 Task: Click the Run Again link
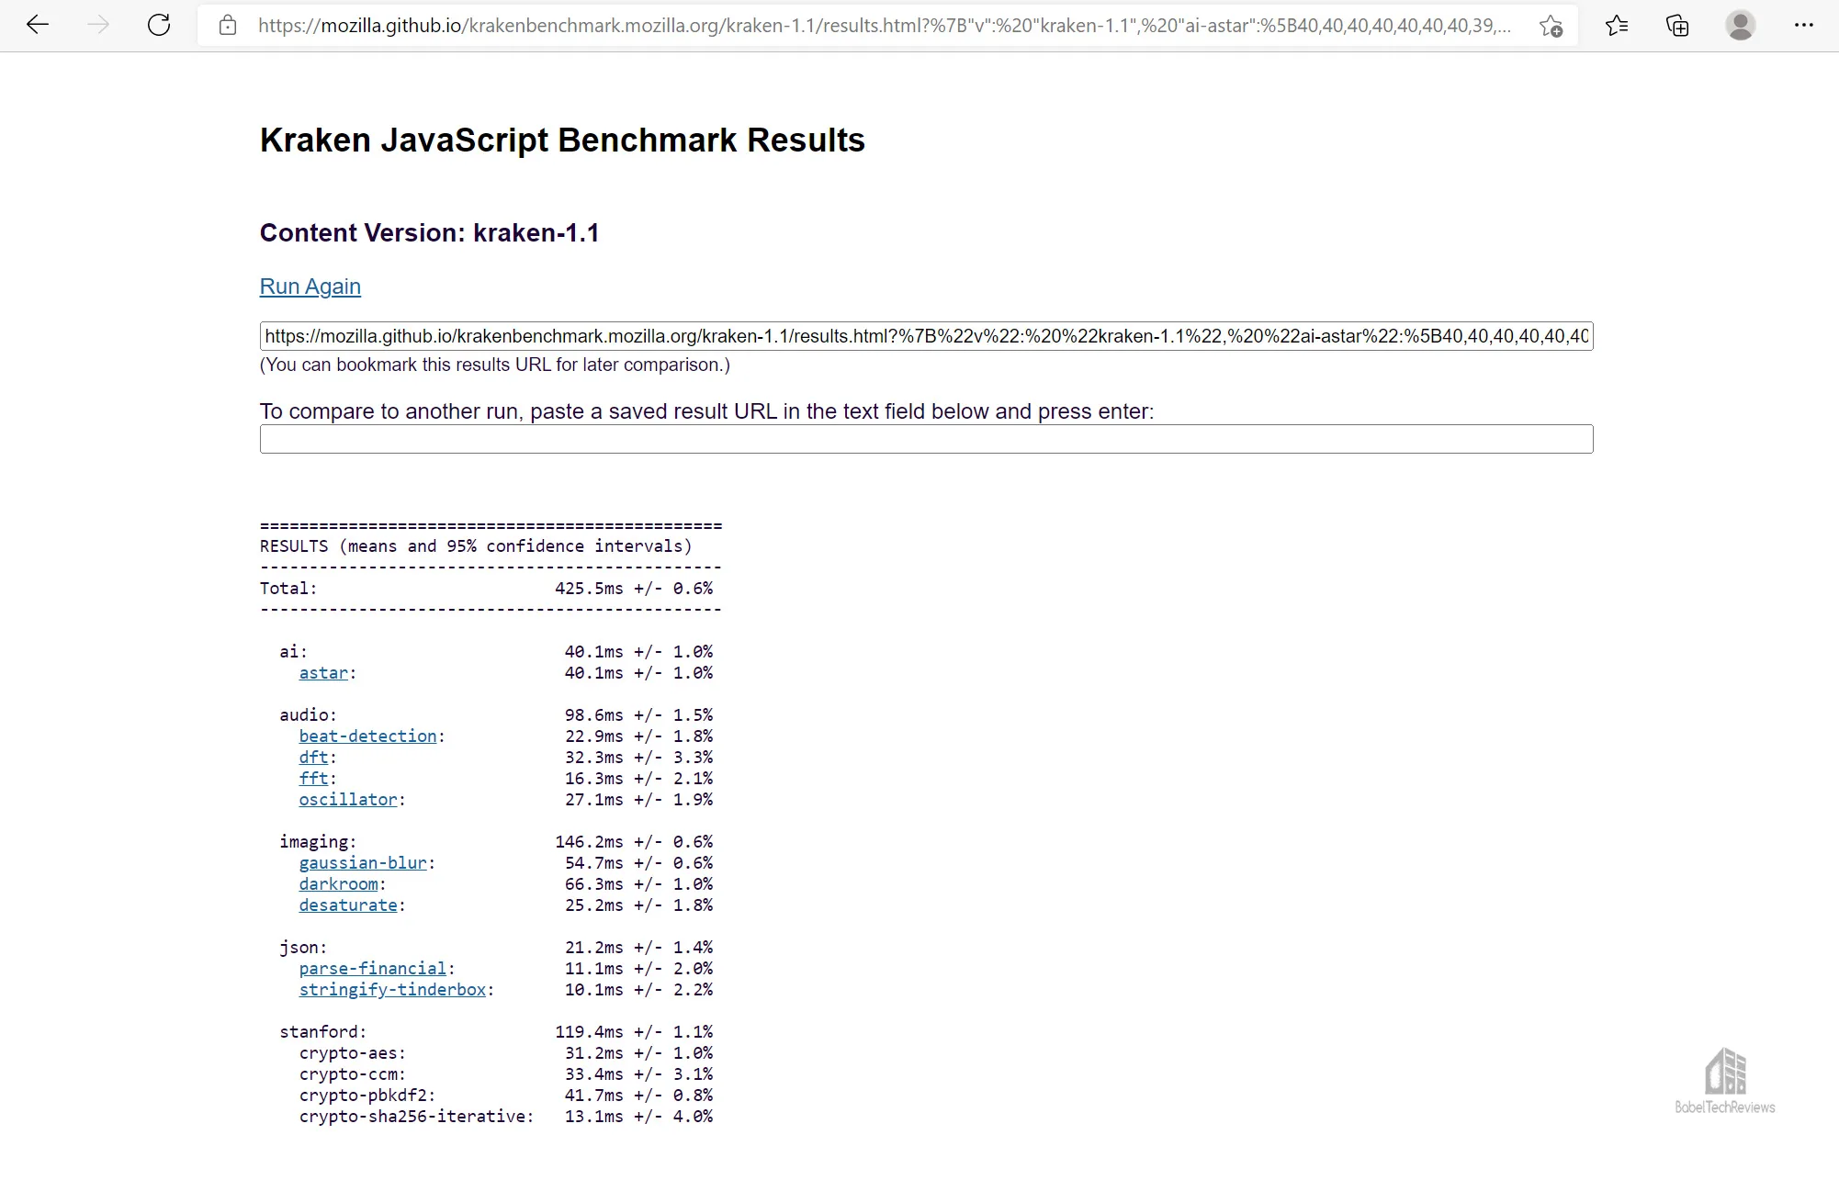(x=310, y=287)
